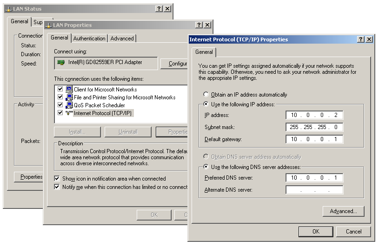Click the LAN Status title bar network icon
This screenshot has height=246, width=378.
(x=8, y=9)
